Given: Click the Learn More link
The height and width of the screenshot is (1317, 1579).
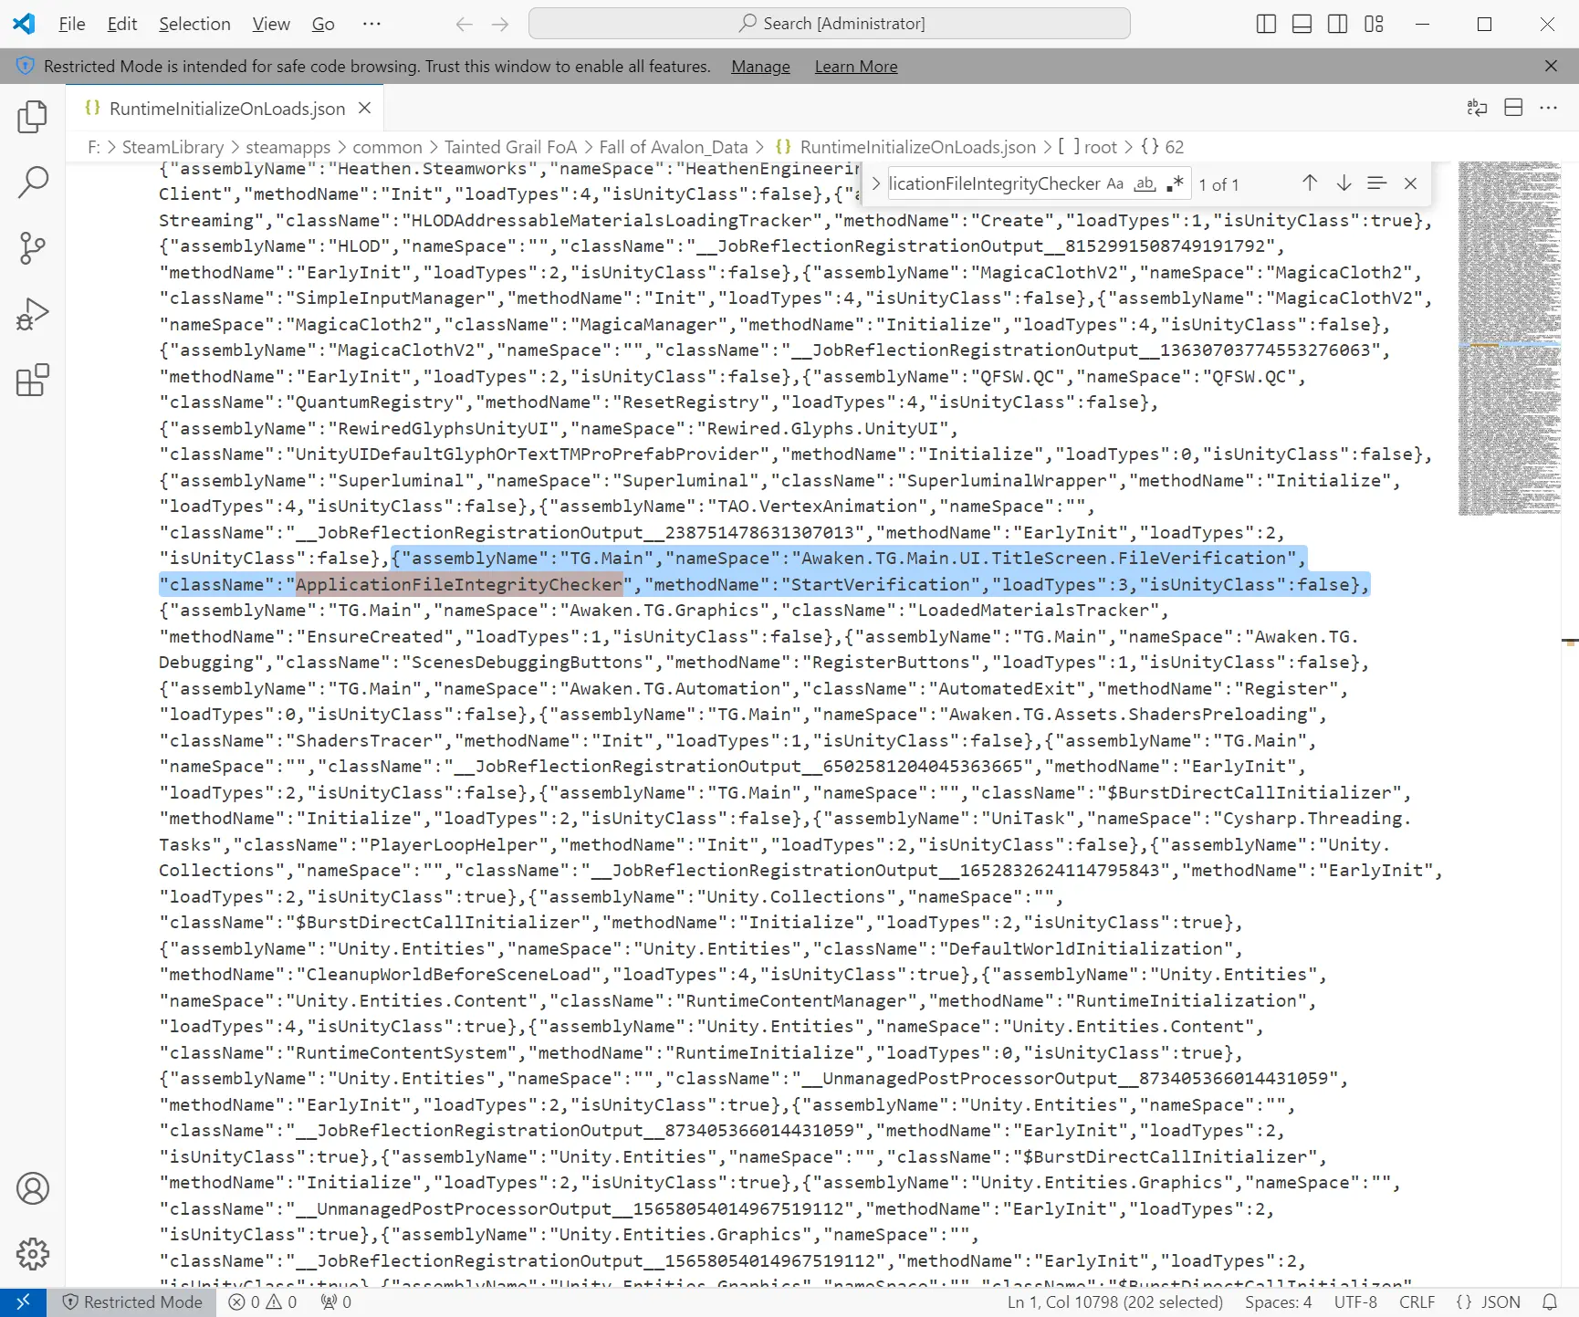Looking at the screenshot, I should click(855, 67).
